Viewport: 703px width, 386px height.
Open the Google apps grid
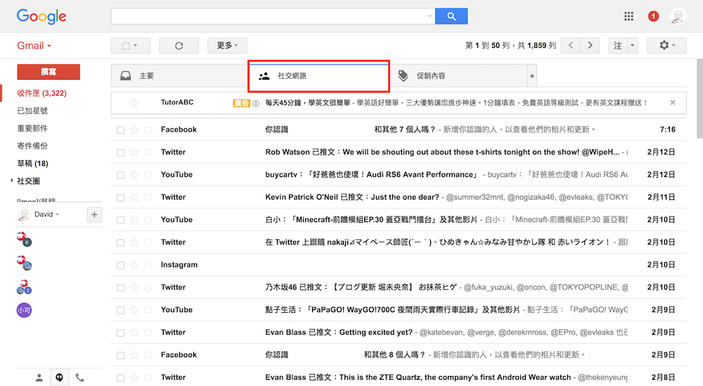[x=628, y=16]
